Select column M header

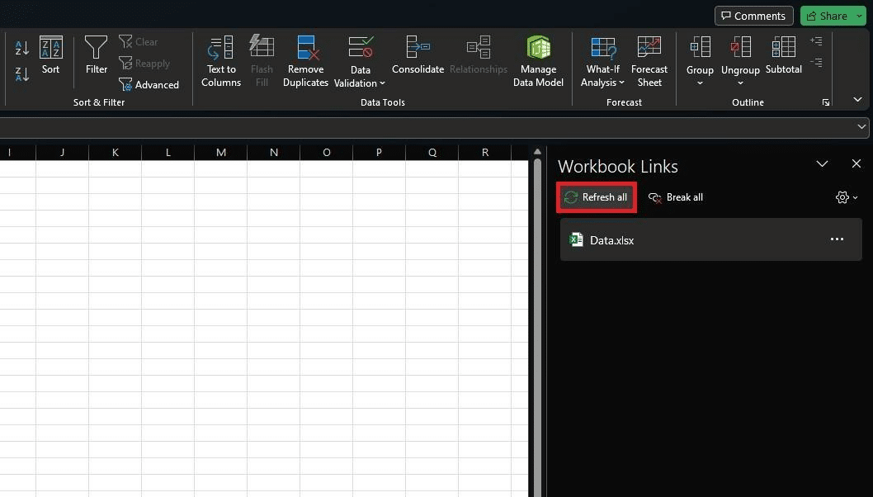[x=221, y=152]
